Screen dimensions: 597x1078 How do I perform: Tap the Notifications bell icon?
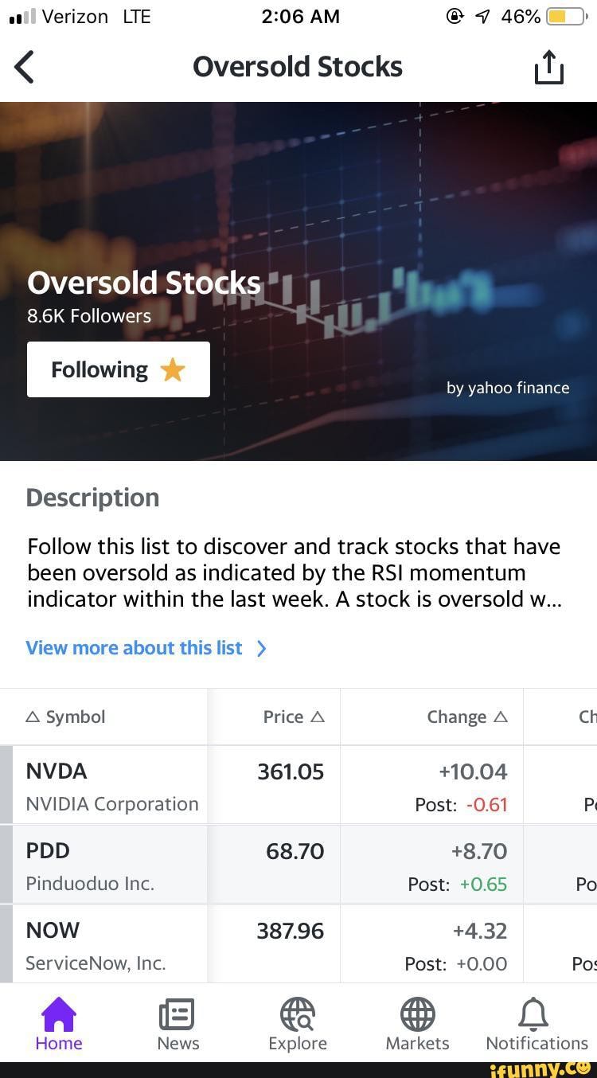536,1016
